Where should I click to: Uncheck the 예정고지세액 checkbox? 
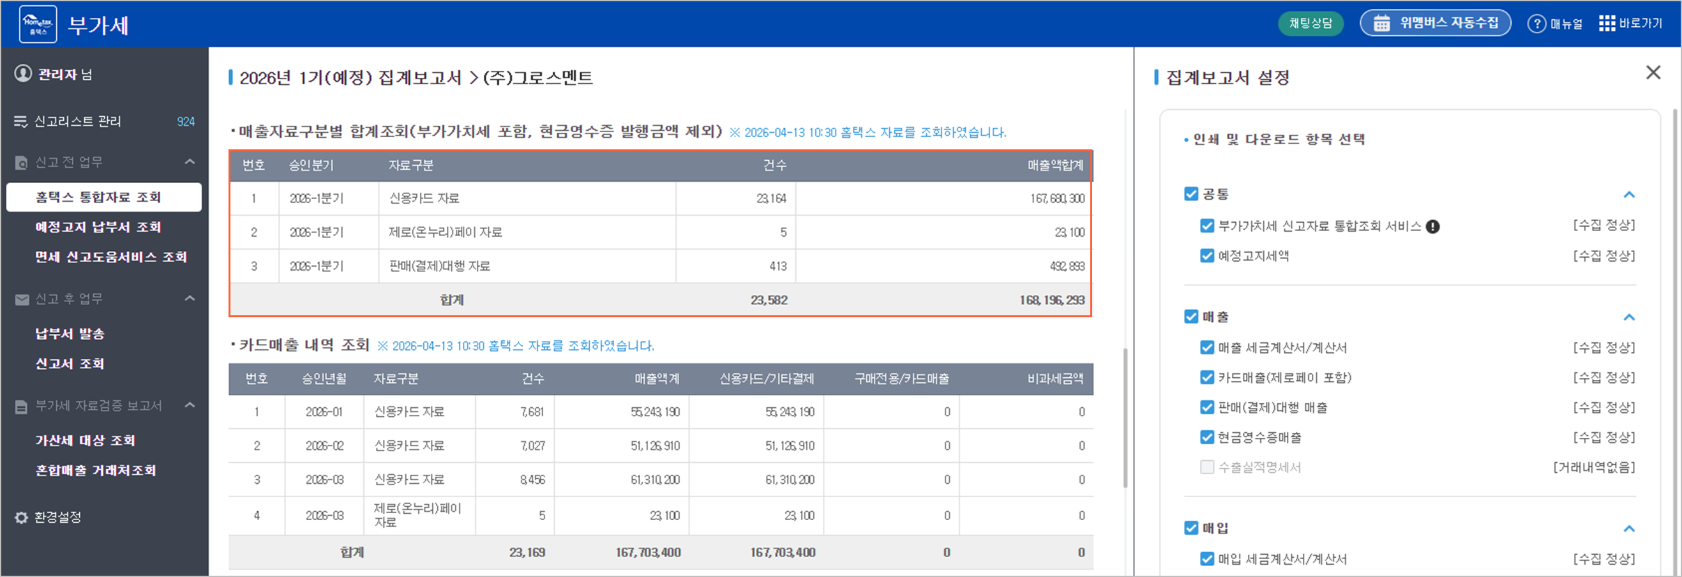click(x=1206, y=256)
